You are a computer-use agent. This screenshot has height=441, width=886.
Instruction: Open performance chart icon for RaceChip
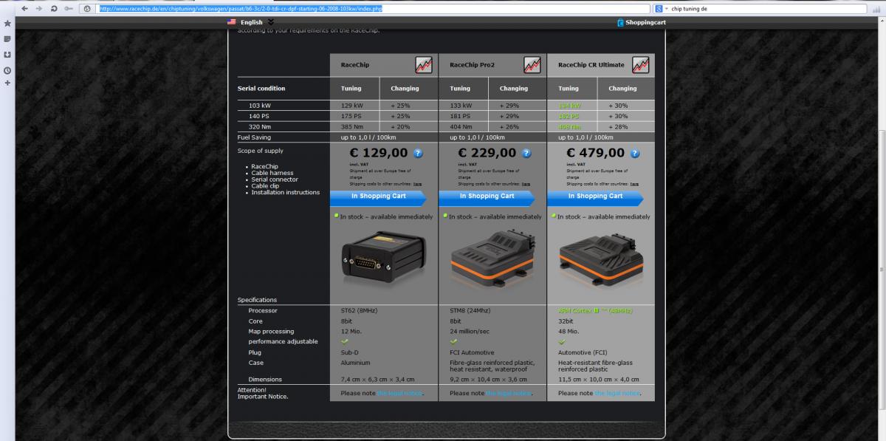[424, 65]
